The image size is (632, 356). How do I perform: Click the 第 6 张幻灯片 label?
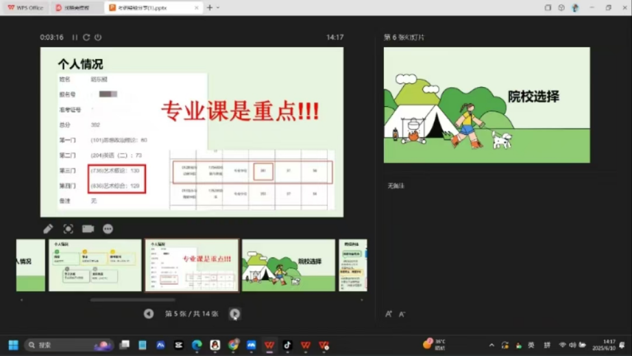click(404, 38)
